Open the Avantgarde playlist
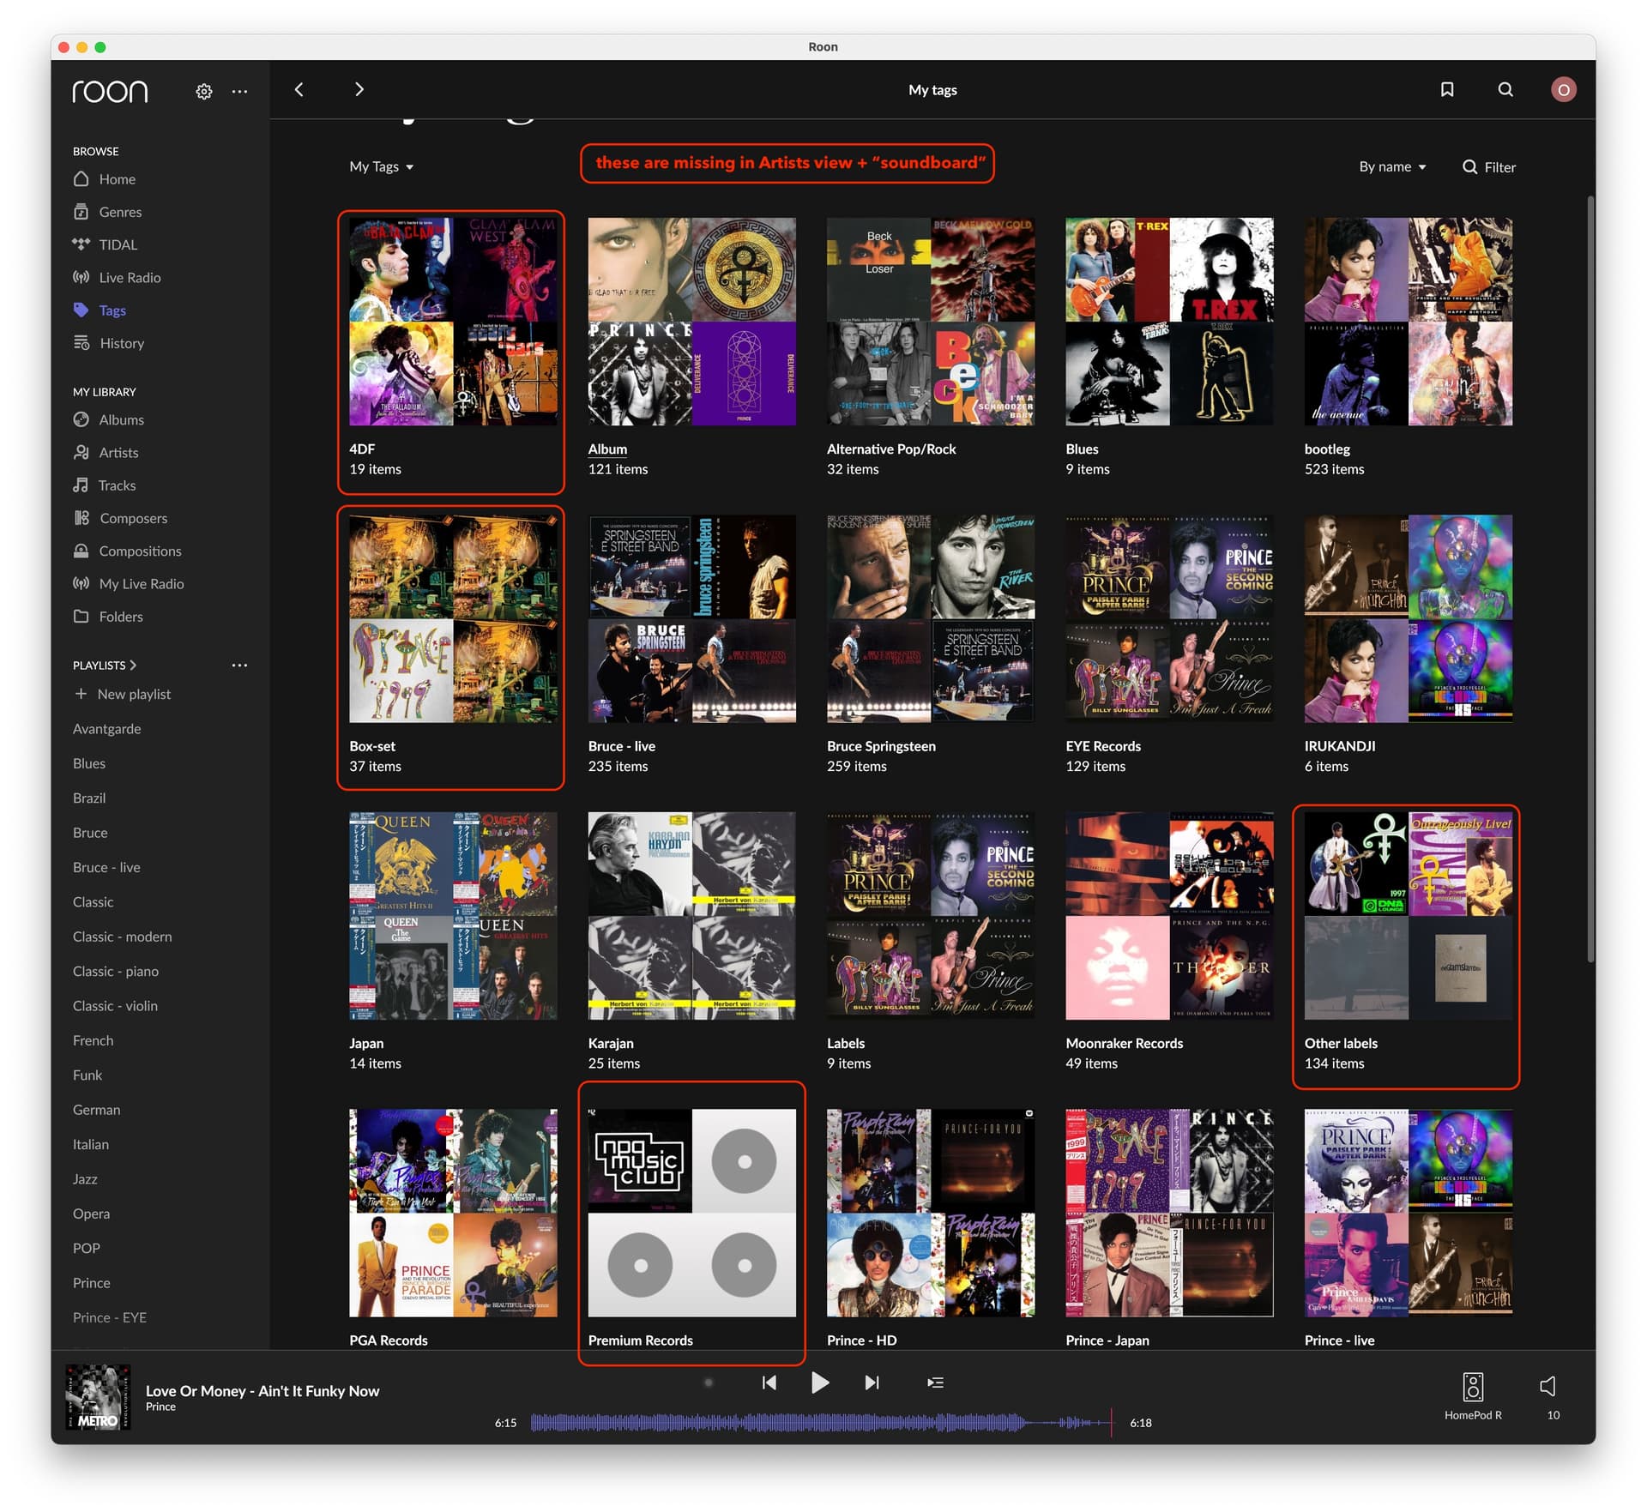 pos(107,728)
